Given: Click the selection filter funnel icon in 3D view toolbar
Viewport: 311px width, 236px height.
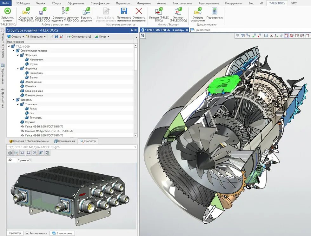Looking at the screenshot, I should pos(237,35).
